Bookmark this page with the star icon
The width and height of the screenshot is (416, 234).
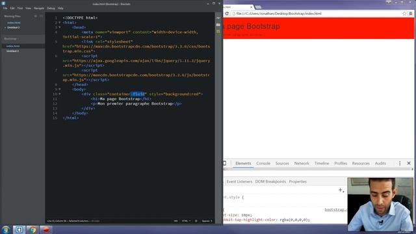pyautogui.click(x=404, y=14)
